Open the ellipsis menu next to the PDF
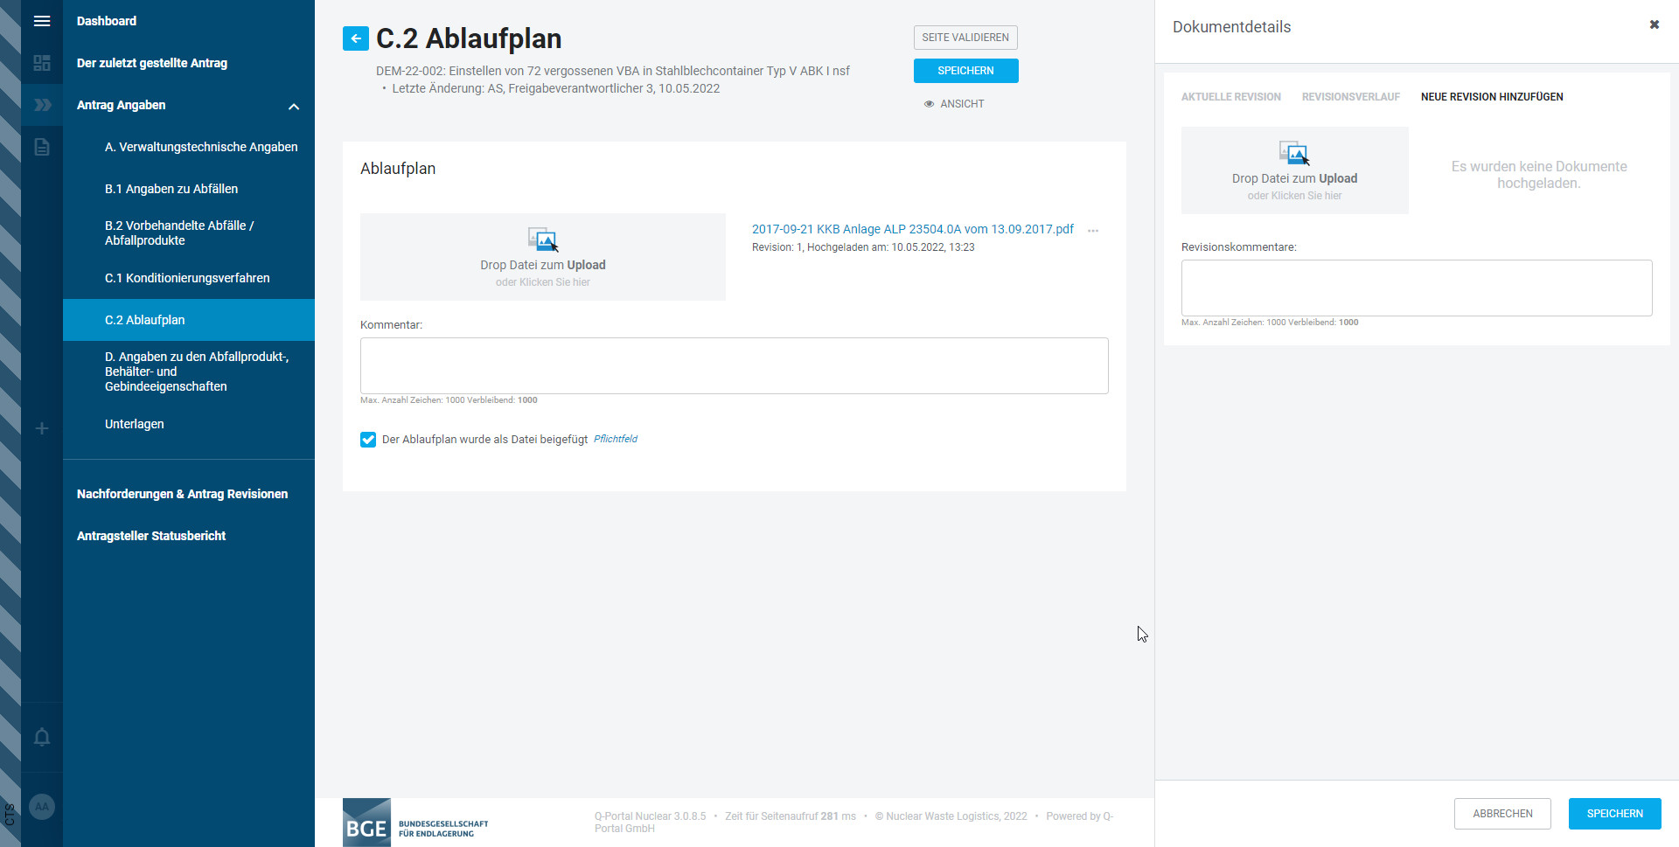 pyautogui.click(x=1091, y=231)
